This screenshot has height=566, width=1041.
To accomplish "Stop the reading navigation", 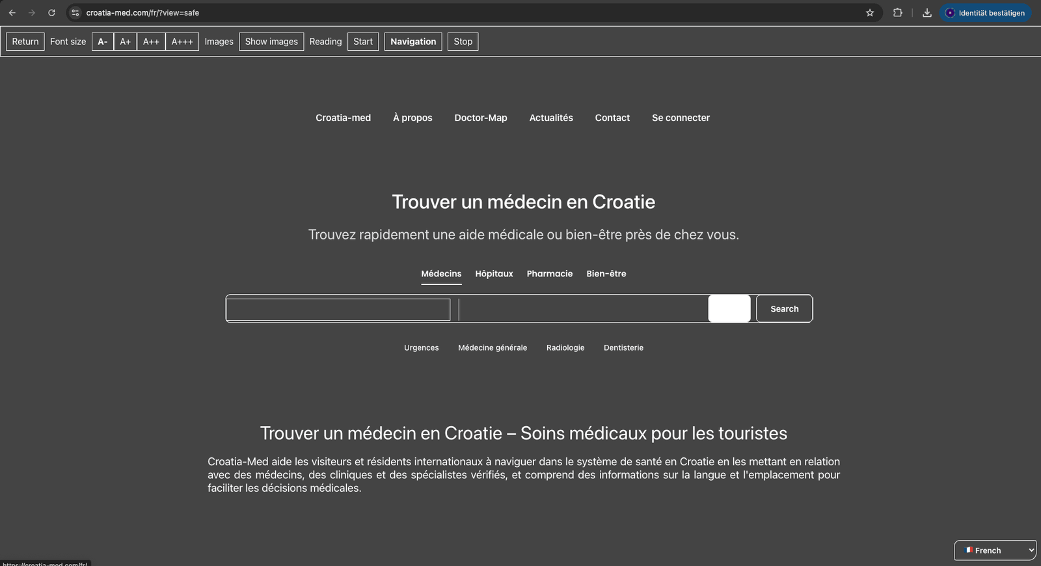I will tap(463, 42).
